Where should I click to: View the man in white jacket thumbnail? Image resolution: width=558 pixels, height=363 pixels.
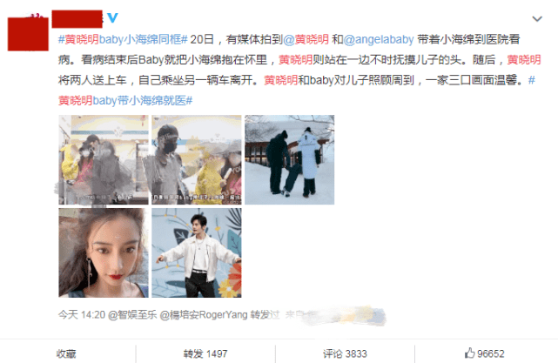click(197, 252)
